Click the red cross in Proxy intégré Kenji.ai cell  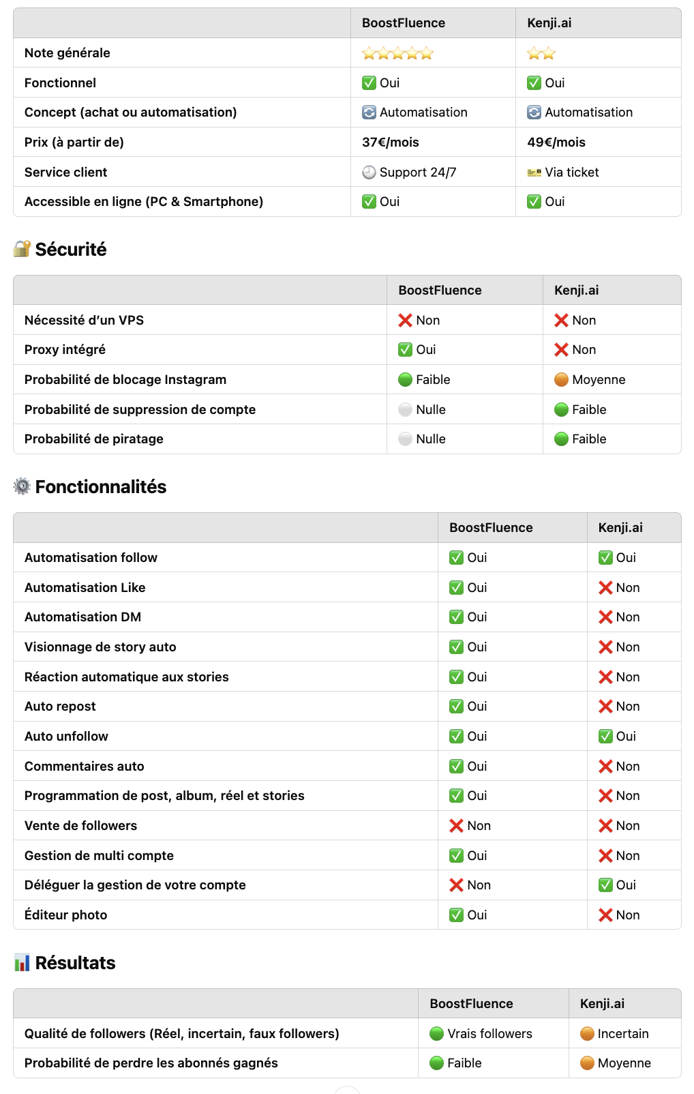click(562, 350)
